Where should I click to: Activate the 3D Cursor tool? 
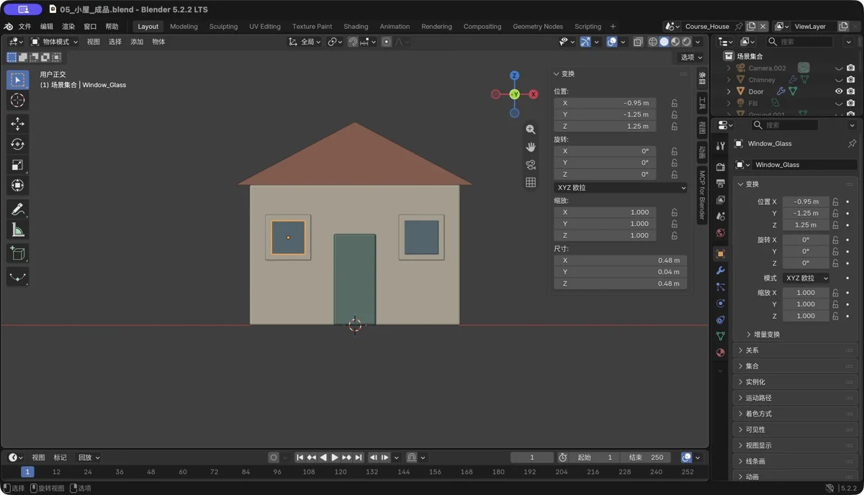coord(18,101)
